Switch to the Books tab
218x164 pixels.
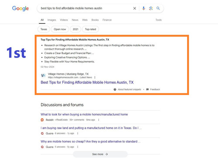tap(95, 20)
